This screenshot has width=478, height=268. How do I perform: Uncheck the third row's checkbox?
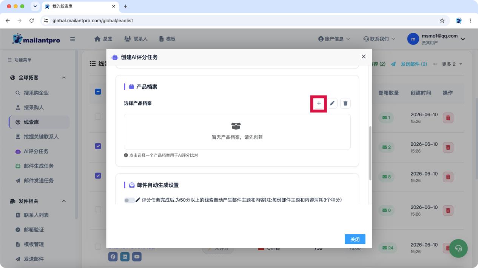tap(98, 176)
